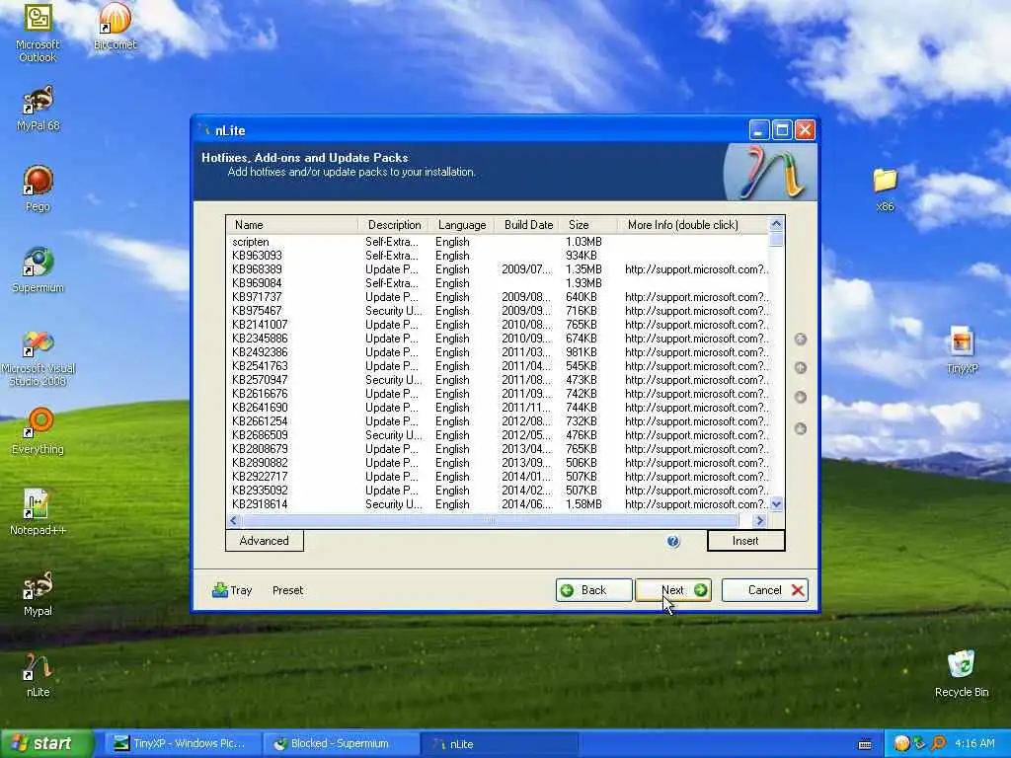1011x758 pixels.
Task: Select the KB2616676 row
Action: point(498,394)
